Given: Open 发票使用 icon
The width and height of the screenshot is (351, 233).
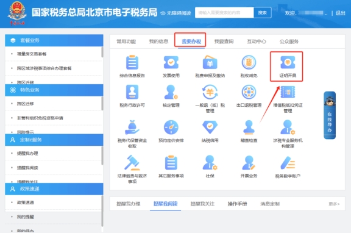Looking at the screenshot, I should coord(171,62).
